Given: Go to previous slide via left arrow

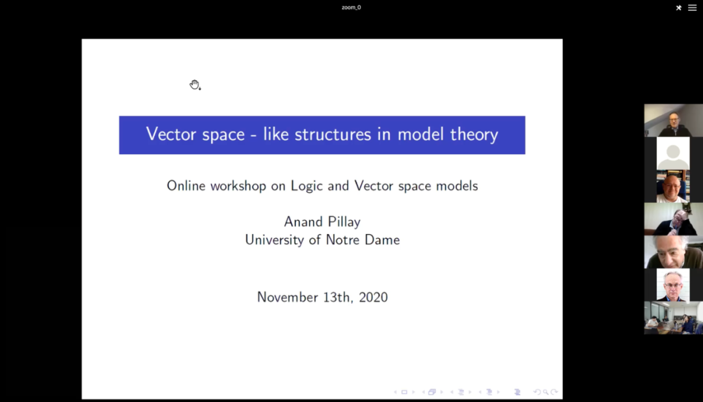Looking at the screenshot, I should (396, 392).
